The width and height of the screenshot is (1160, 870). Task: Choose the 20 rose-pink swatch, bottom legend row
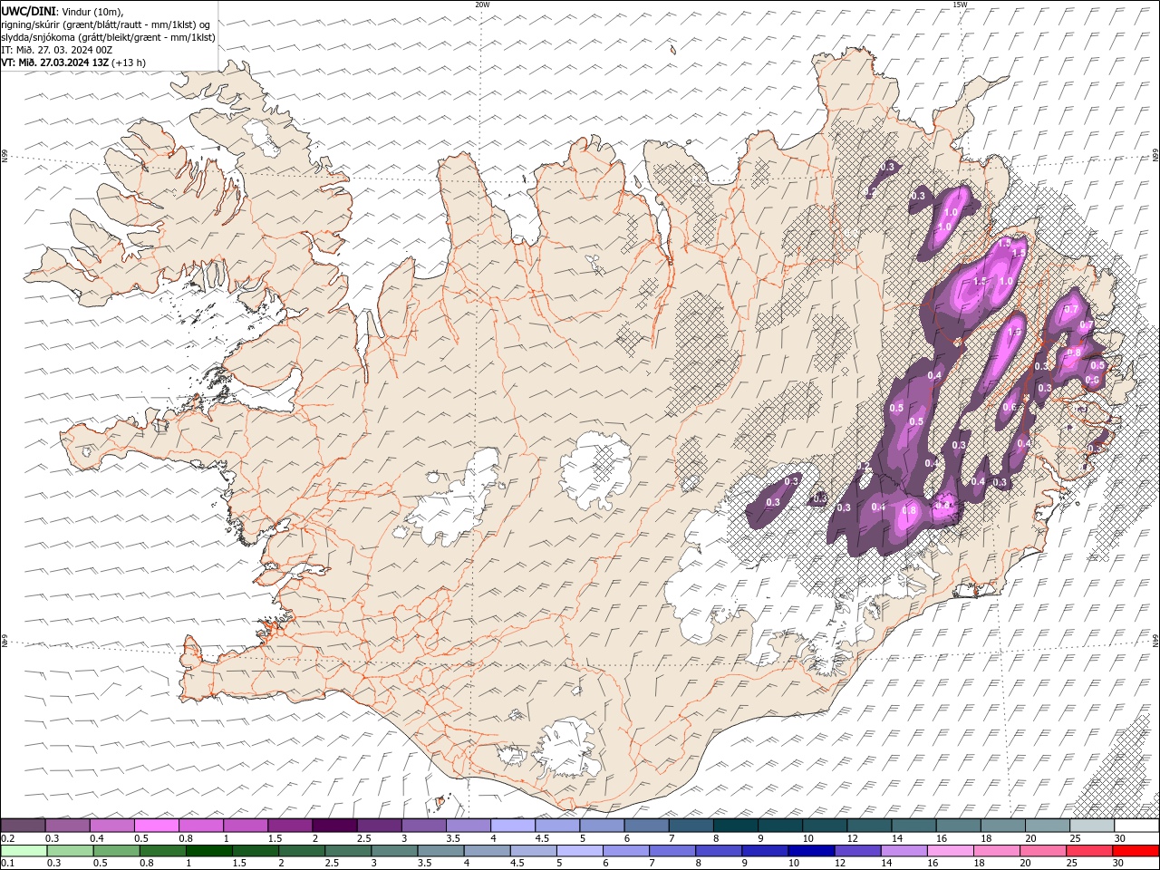click(x=1044, y=851)
